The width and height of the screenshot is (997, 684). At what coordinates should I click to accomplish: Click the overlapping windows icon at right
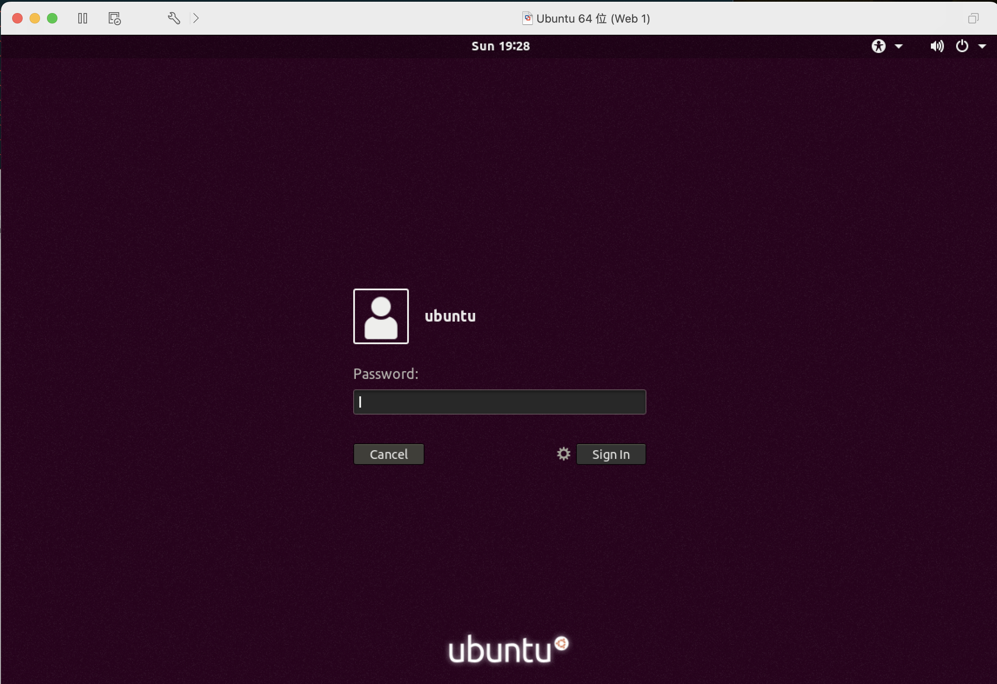[973, 18]
